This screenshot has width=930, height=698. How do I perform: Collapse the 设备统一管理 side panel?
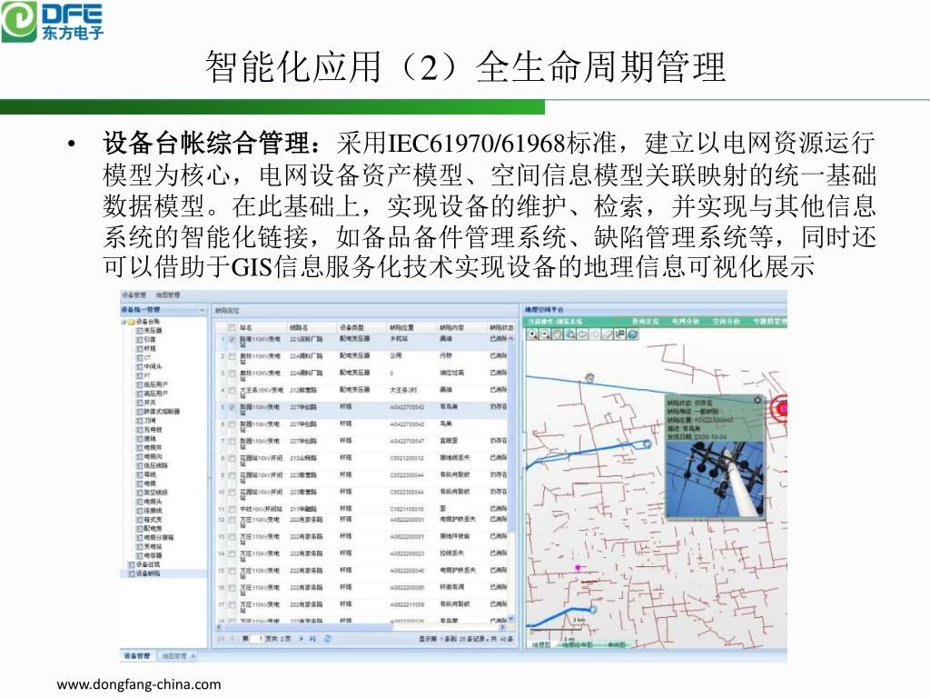[x=203, y=310]
